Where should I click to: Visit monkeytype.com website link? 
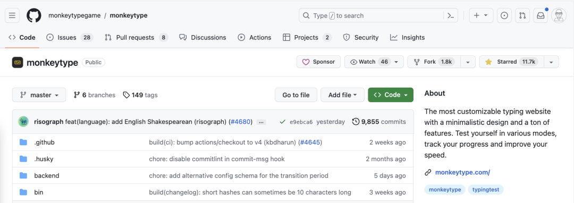pyautogui.click(x=462, y=172)
